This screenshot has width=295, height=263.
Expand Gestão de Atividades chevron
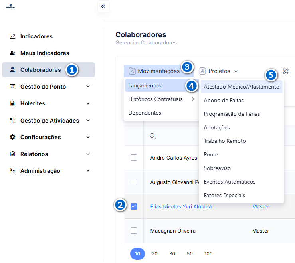point(88,120)
